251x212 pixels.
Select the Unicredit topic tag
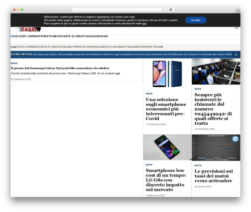pyautogui.click(x=68, y=47)
